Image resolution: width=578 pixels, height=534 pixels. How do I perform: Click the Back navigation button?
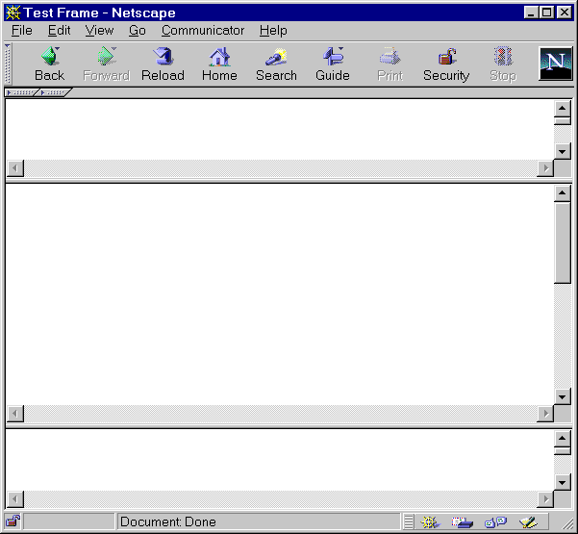point(50,64)
